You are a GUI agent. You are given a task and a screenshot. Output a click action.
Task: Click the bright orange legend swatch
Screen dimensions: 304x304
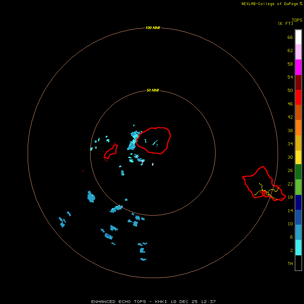298,128
